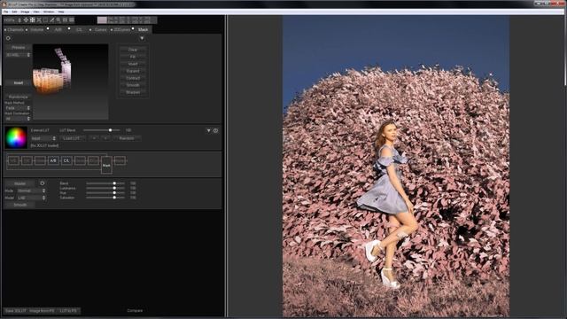
Task: Select the A/B node in pipeline
Action: coord(53,160)
